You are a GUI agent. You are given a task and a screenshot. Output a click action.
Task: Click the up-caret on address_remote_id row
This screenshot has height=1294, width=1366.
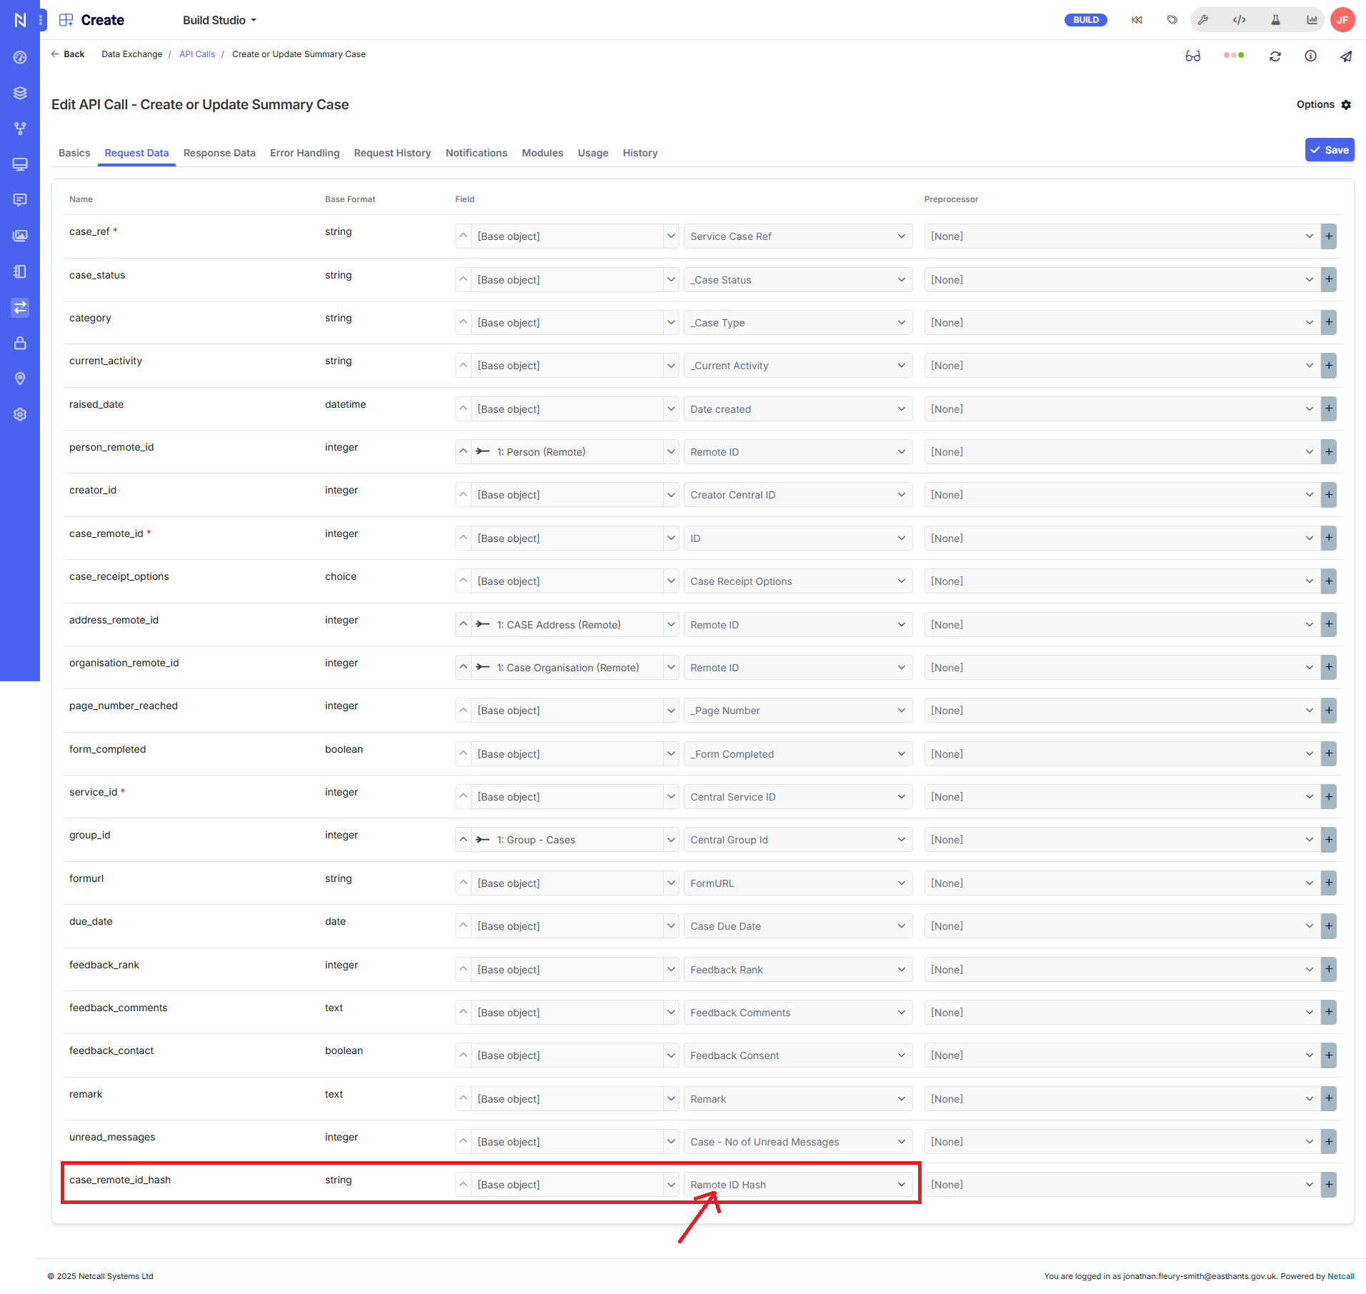[x=463, y=625]
